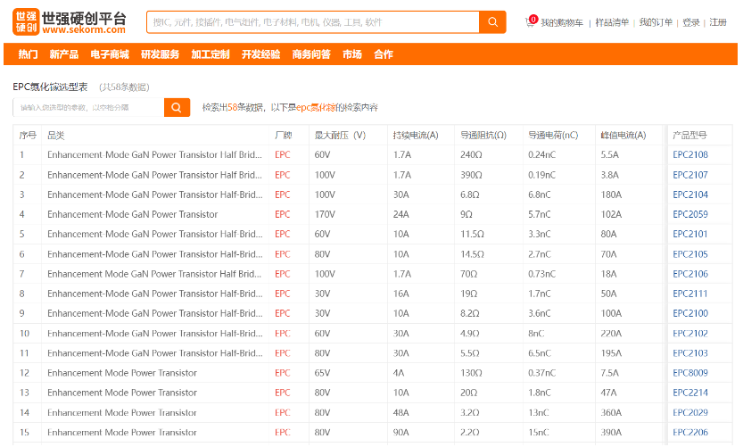
Task: Click the 产品型号 column header
Action: tap(690, 136)
